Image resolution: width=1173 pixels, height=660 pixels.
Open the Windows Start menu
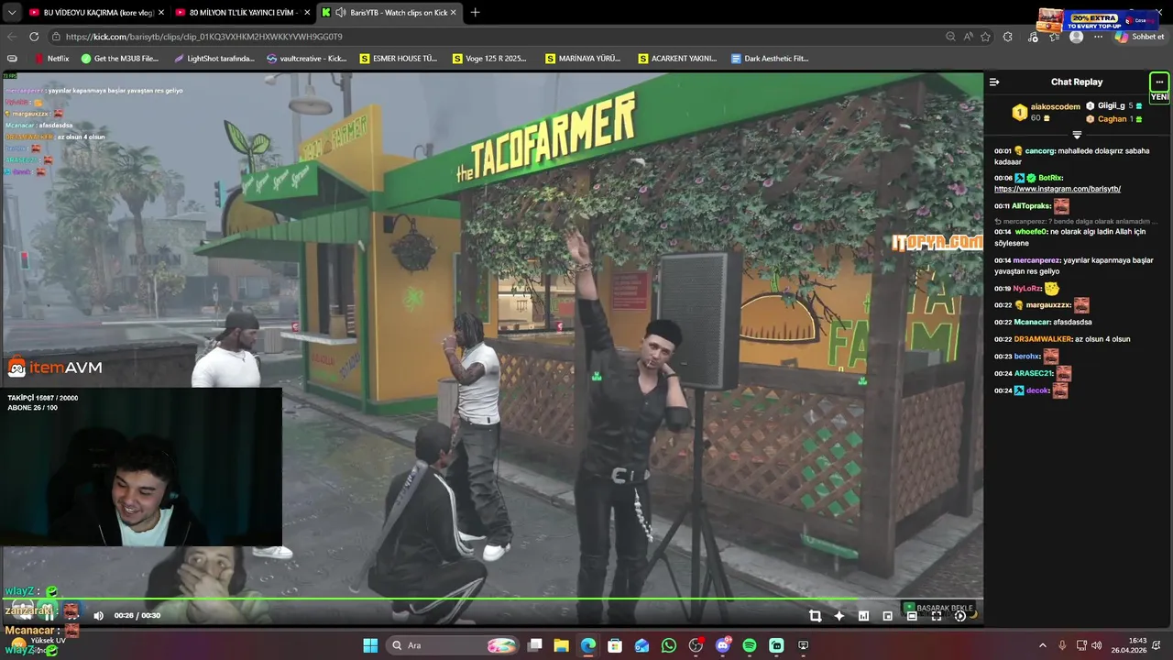pos(370,645)
